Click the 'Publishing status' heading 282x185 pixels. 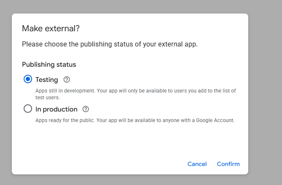pos(49,65)
